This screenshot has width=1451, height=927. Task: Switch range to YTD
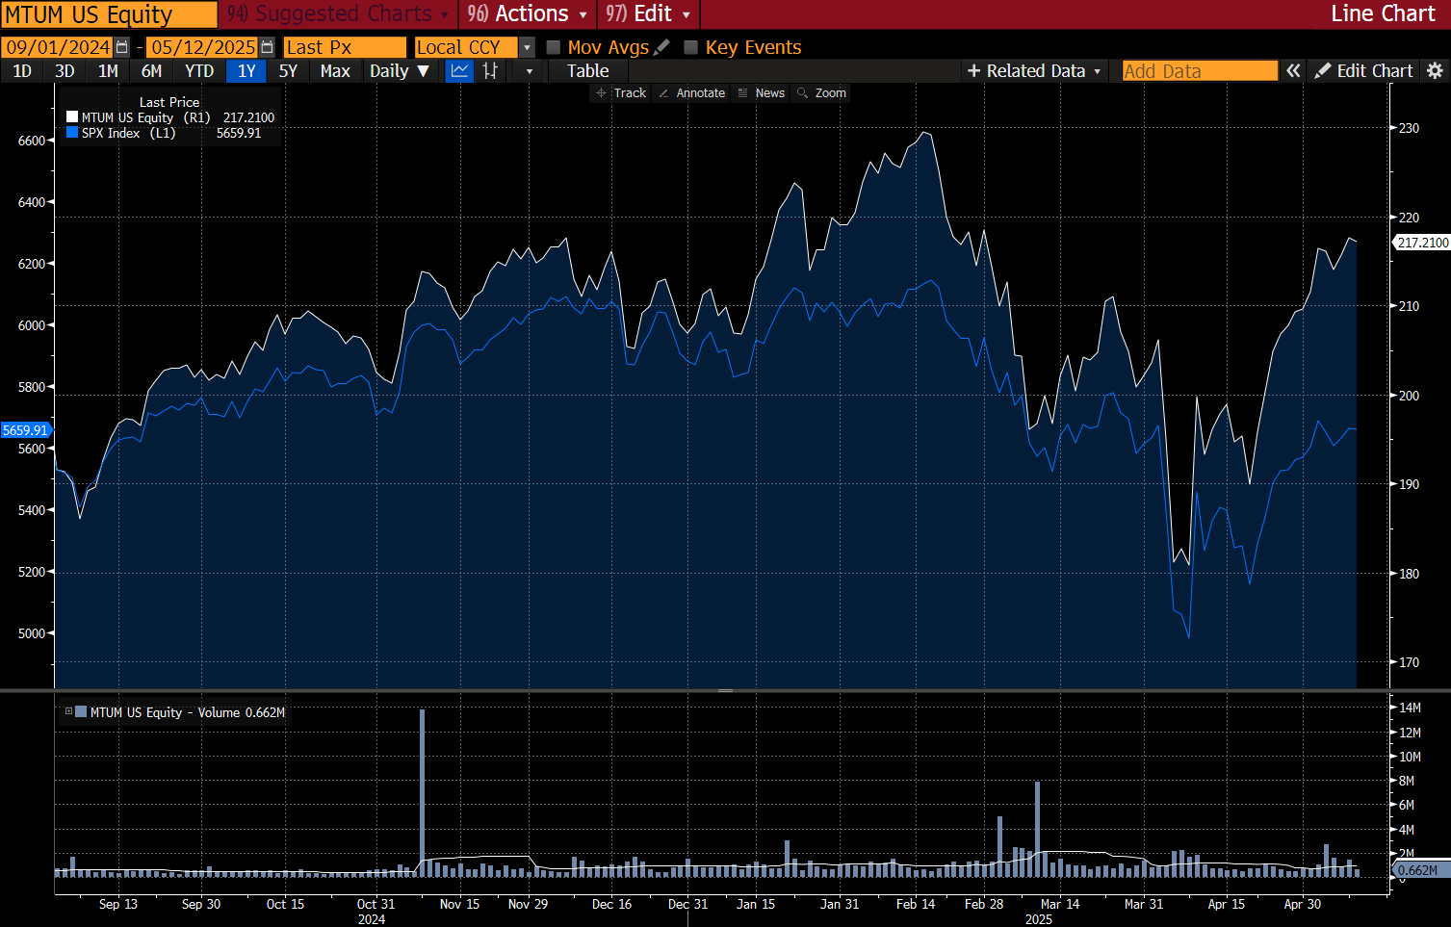click(x=199, y=71)
